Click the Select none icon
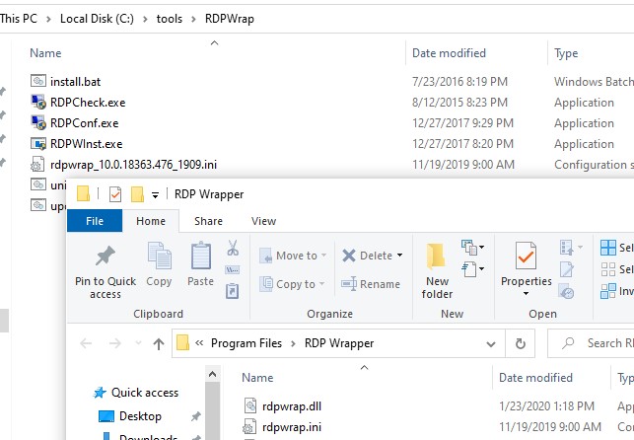634x440 pixels. [608, 269]
